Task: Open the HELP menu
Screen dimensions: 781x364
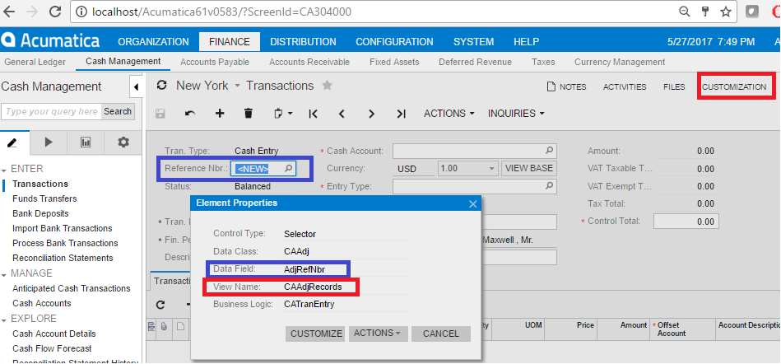Action: coord(527,42)
